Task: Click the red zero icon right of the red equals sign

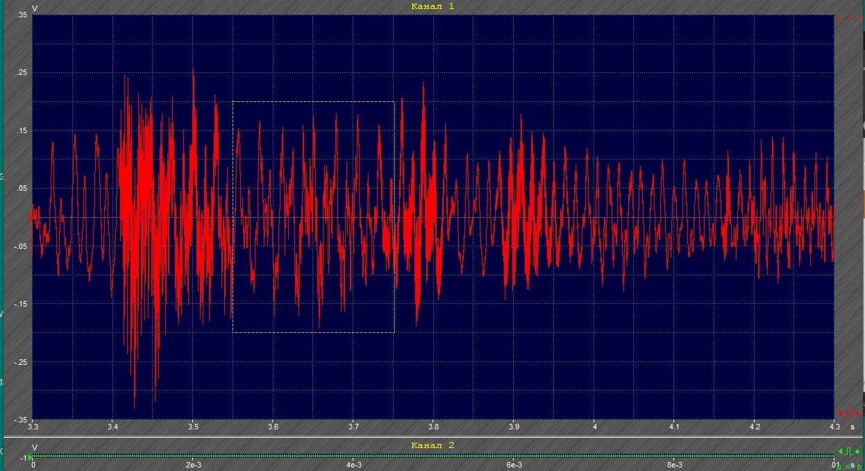Action: coord(859,19)
